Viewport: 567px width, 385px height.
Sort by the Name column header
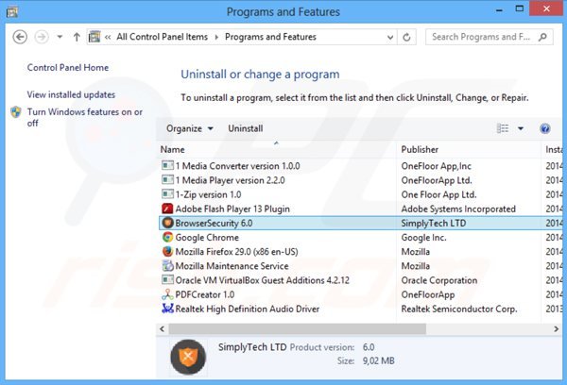(x=277, y=149)
